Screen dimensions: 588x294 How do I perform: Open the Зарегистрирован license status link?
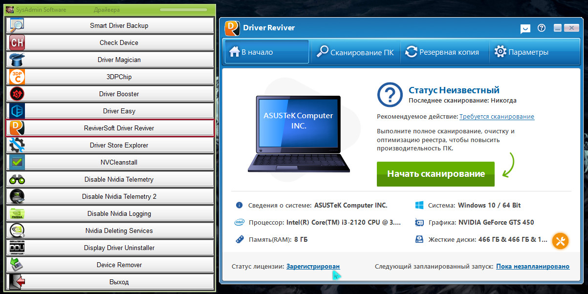point(313,266)
